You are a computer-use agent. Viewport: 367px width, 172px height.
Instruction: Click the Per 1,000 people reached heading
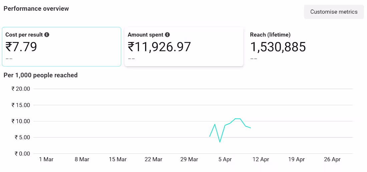tap(41, 75)
